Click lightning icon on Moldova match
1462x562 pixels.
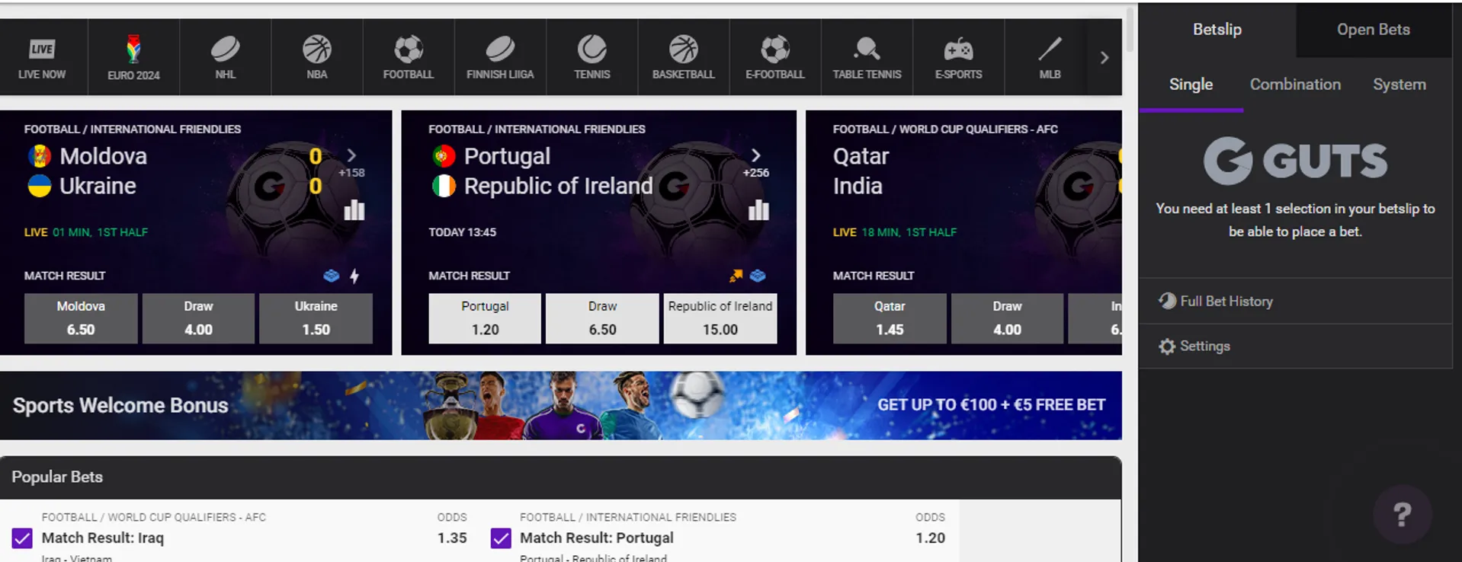click(354, 276)
